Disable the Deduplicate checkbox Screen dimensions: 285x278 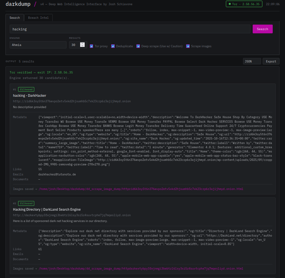pyautogui.click(x=113, y=46)
